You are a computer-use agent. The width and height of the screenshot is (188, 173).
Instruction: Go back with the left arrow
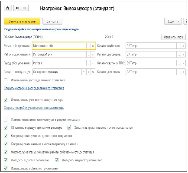pyautogui.click(x=17, y=8)
